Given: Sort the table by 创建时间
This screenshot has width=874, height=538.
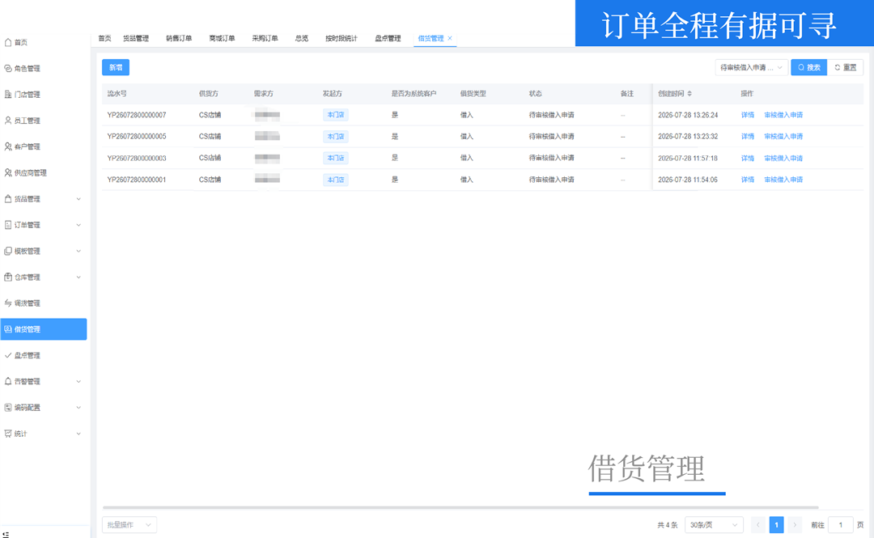Looking at the screenshot, I should (689, 94).
